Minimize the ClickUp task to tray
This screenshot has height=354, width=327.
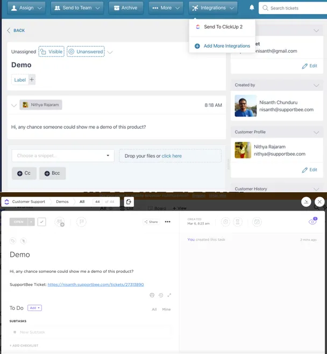coord(306,201)
